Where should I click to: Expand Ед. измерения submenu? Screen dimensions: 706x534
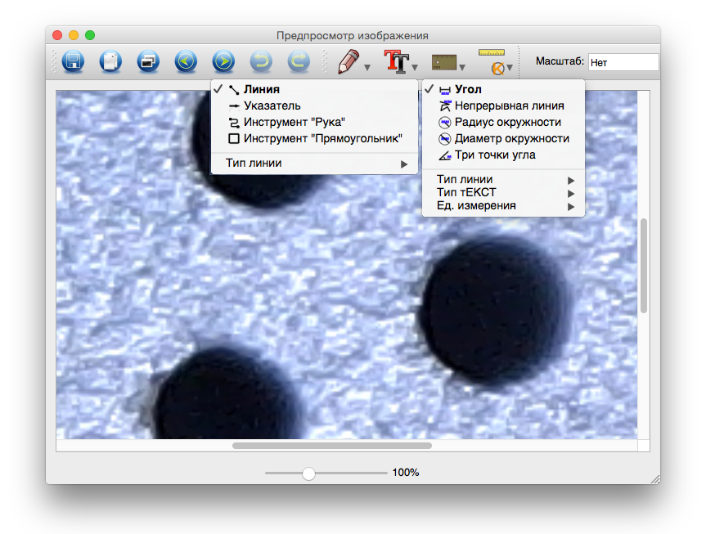(x=503, y=206)
